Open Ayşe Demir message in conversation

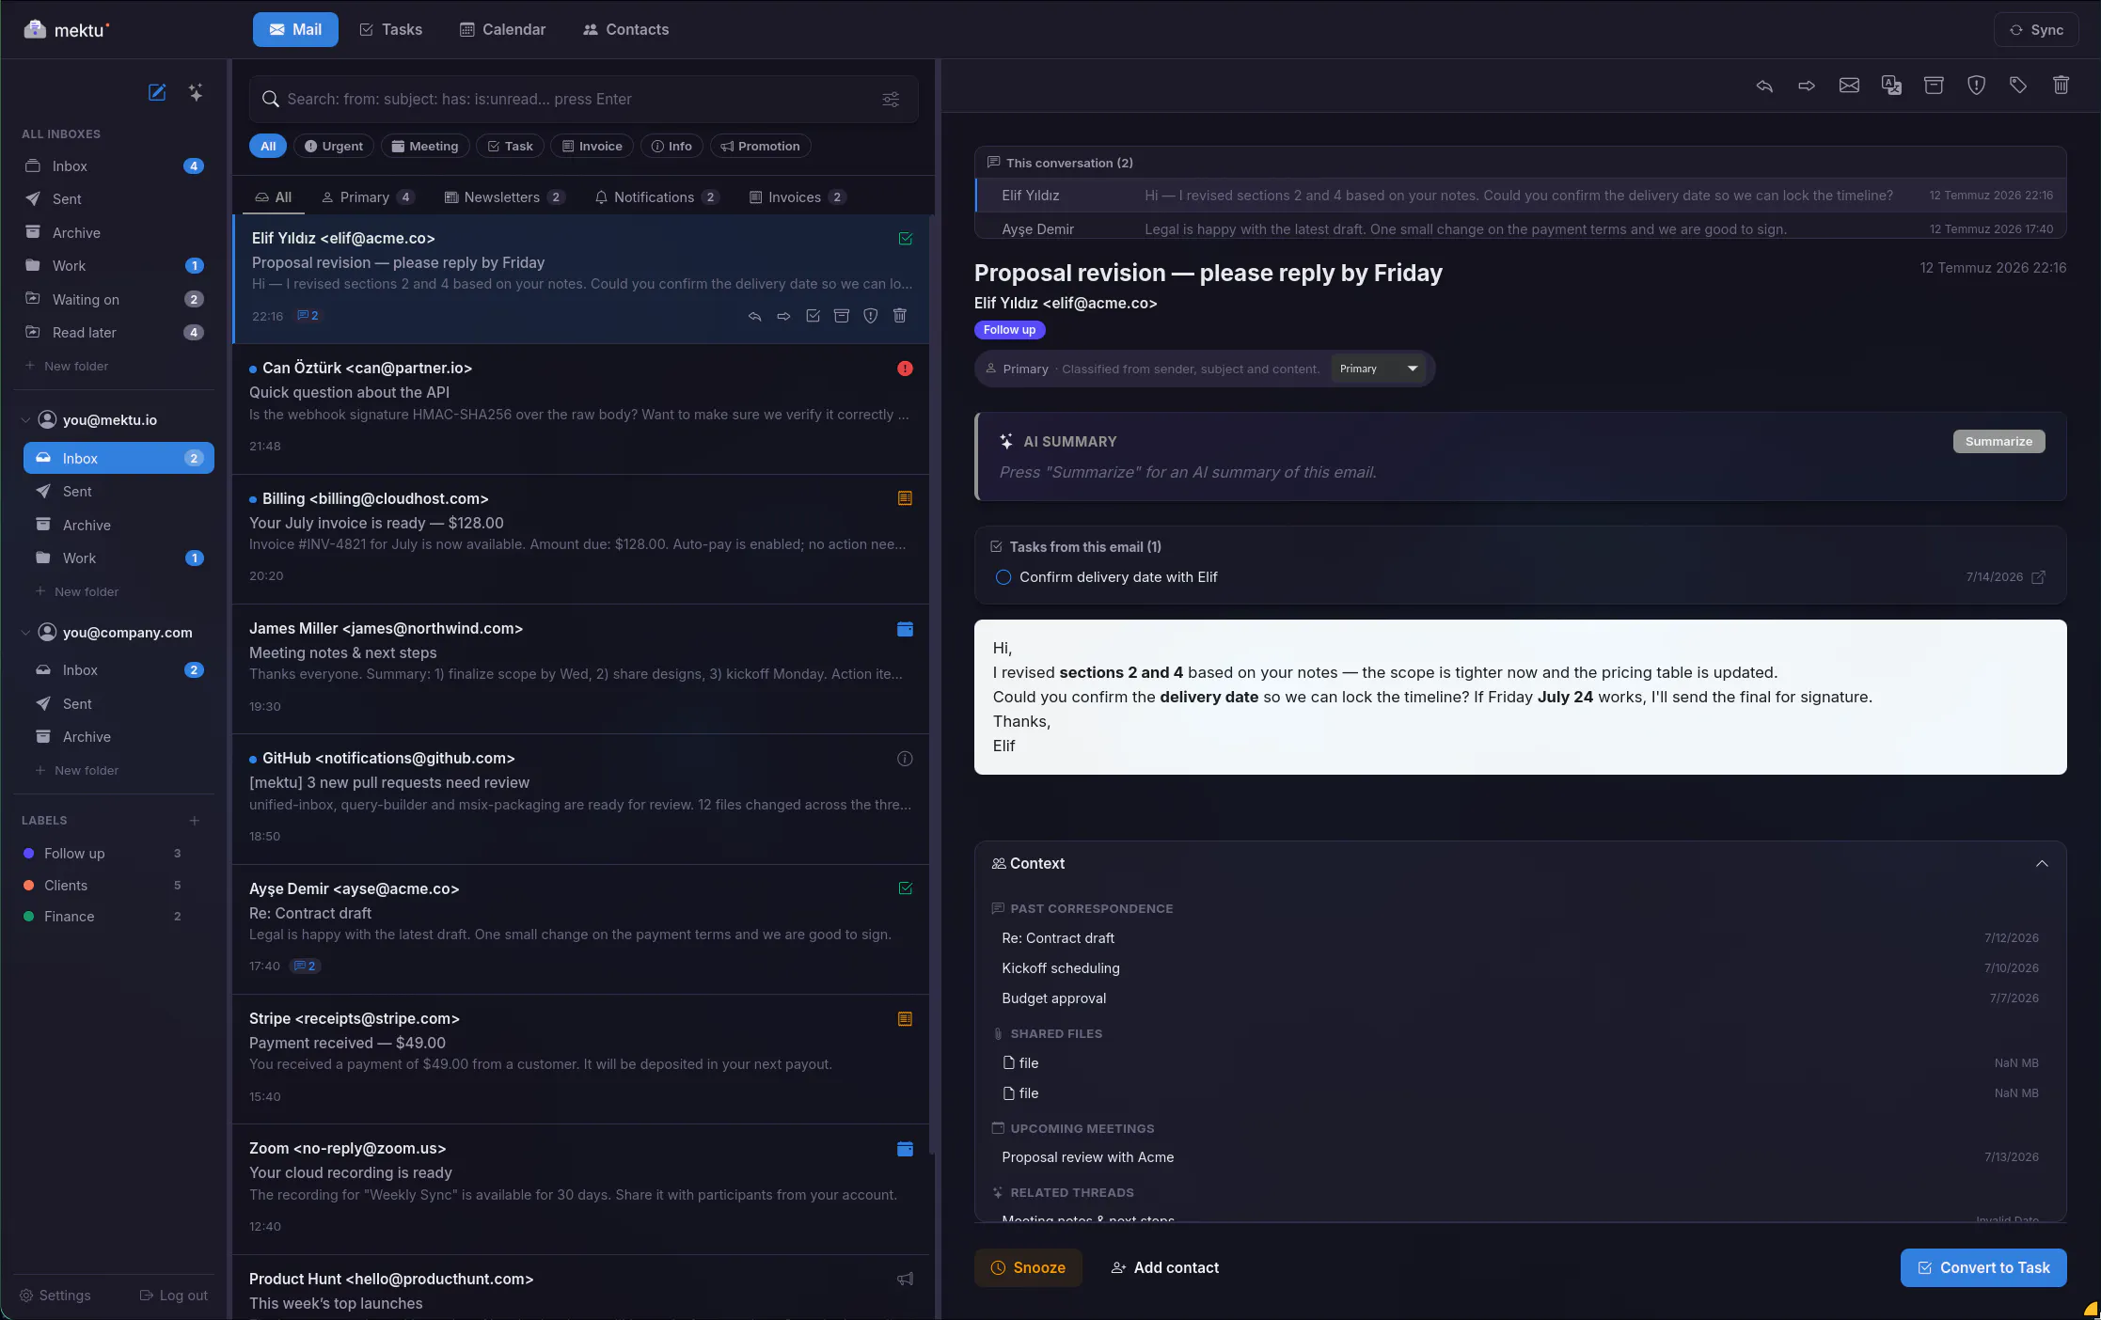point(1521,228)
